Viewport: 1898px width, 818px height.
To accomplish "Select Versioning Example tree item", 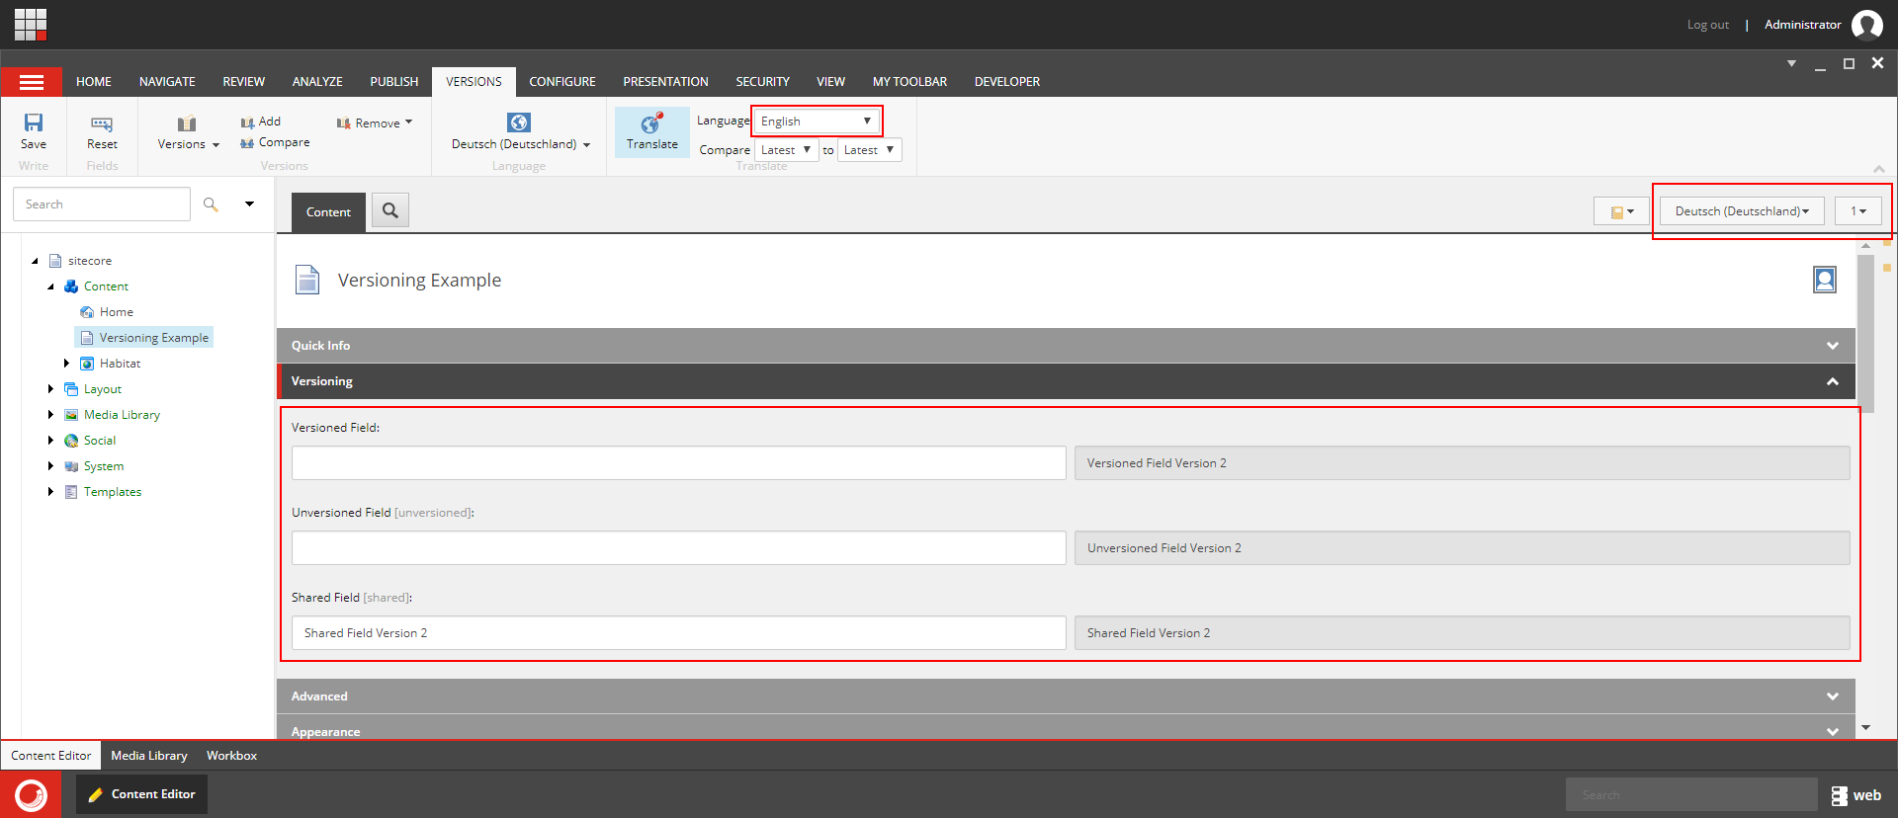I will click(144, 338).
